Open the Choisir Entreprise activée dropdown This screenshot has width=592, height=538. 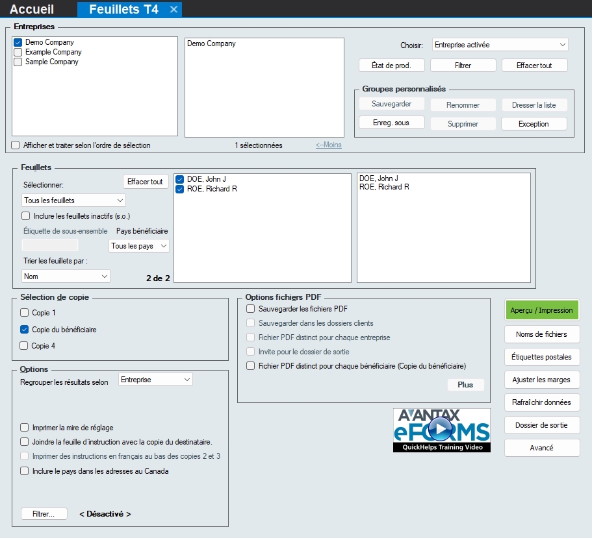pos(500,45)
